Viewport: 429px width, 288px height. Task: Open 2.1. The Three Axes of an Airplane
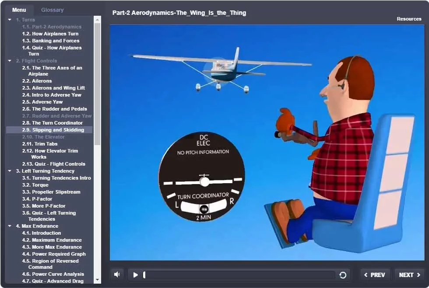(52, 71)
